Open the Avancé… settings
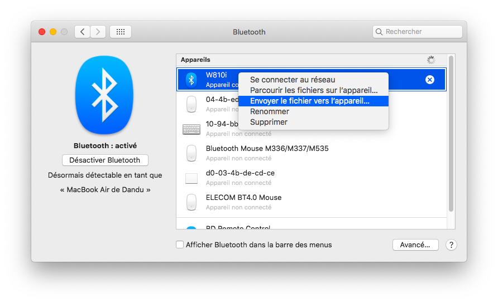Image resolution: width=498 pixels, height=303 pixels. pyautogui.click(x=415, y=245)
